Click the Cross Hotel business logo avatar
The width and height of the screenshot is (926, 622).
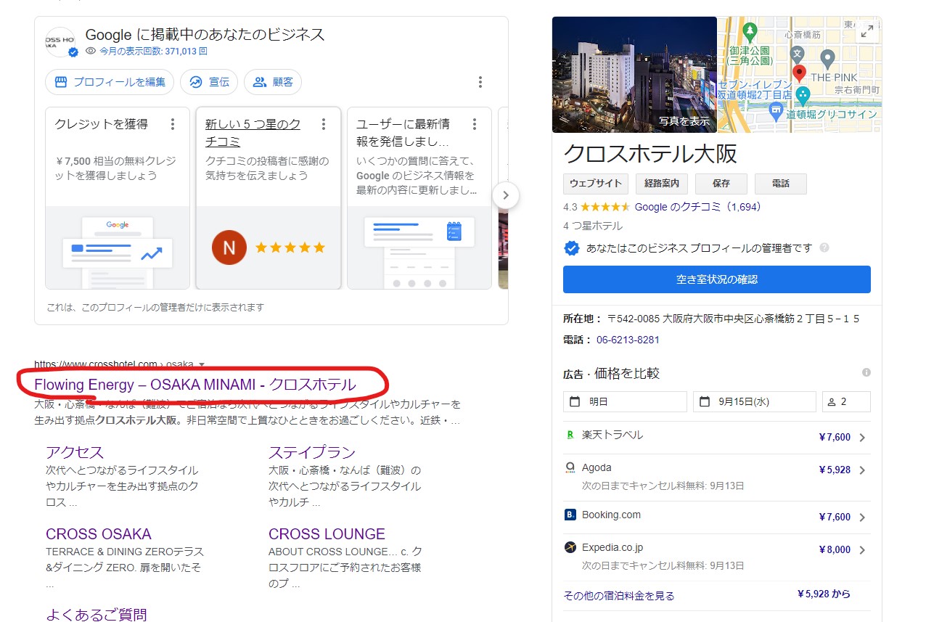pyautogui.click(x=60, y=42)
